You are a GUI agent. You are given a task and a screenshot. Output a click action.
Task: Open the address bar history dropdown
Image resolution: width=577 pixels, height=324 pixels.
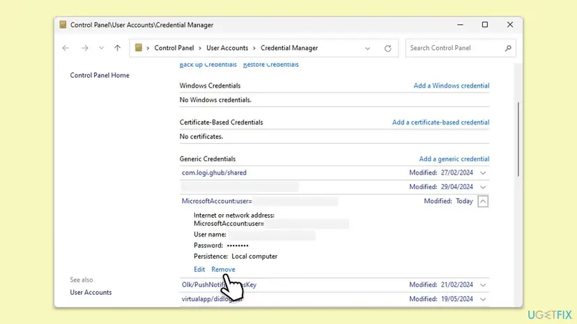367,49
